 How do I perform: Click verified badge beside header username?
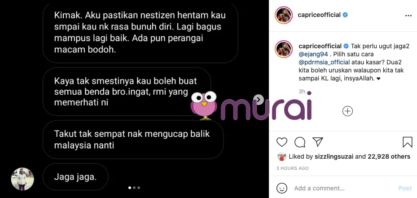pos(345,15)
